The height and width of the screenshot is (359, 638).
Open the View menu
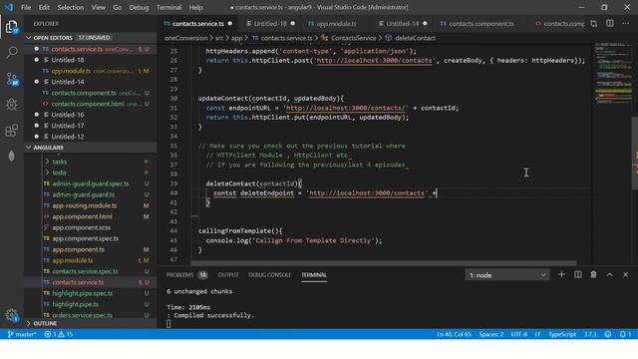point(98,7)
